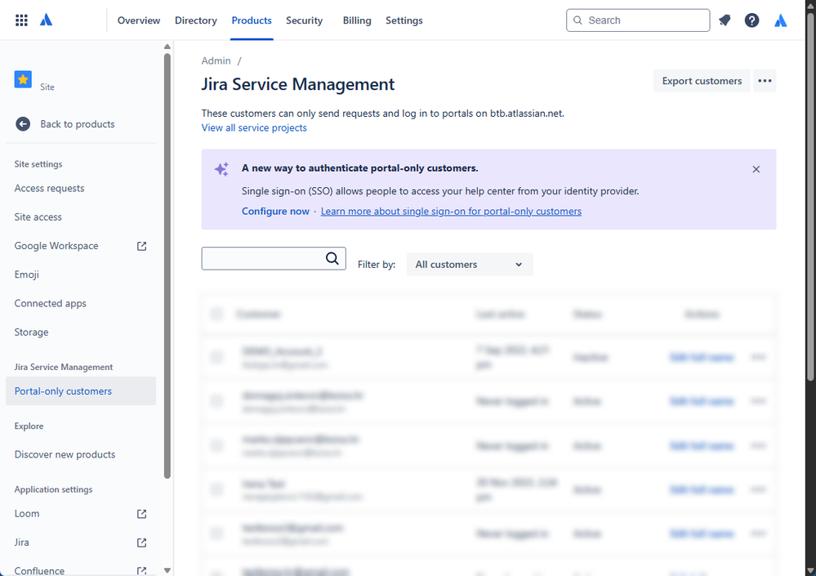Select the Products tab
Image resolution: width=816 pixels, height=576 pixels.
(x=252, y=20)
